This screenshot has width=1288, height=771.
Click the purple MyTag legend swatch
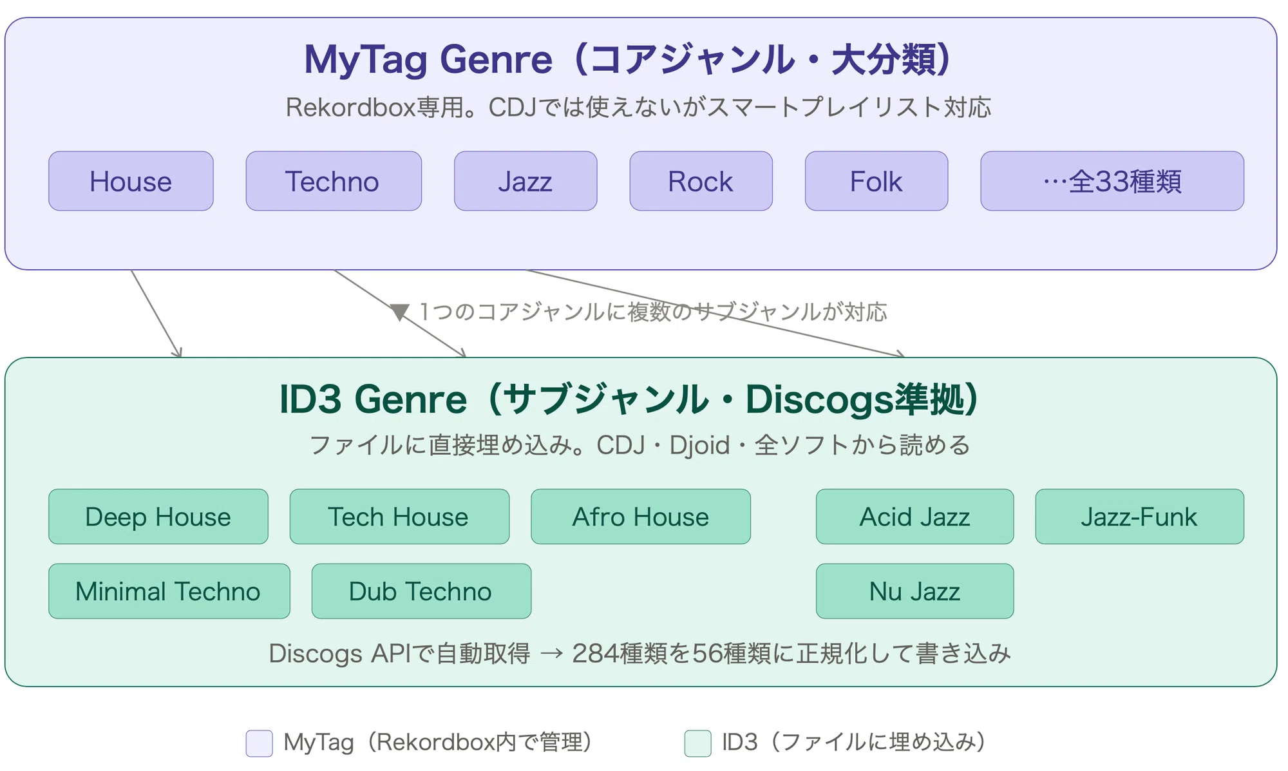click(x=260, y=743)
